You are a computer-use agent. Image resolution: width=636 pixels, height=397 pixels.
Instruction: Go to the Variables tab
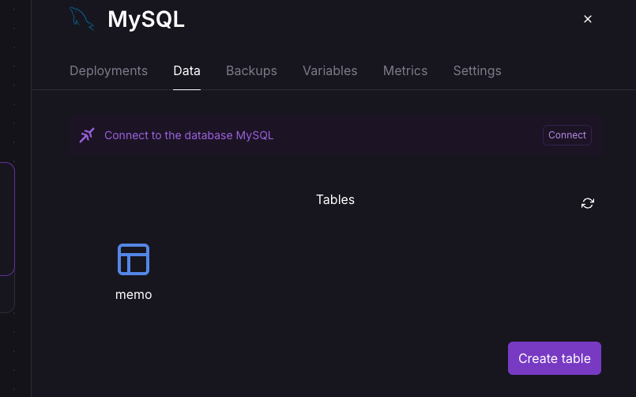[329, 70]
